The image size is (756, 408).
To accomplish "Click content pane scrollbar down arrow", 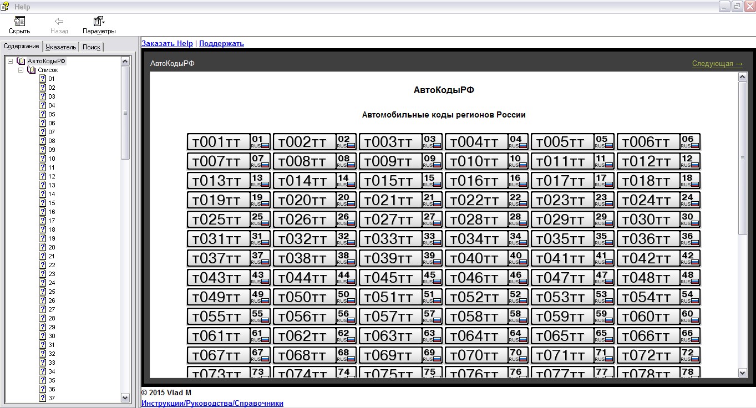I will point(743,373).
